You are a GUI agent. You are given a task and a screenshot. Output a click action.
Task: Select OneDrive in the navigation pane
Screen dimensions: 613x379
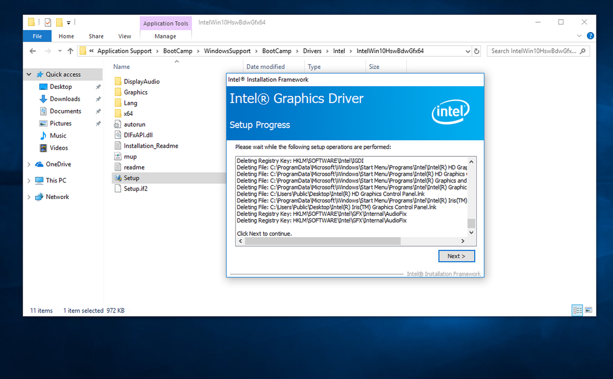pyautogui.click(x=58, y=164)
